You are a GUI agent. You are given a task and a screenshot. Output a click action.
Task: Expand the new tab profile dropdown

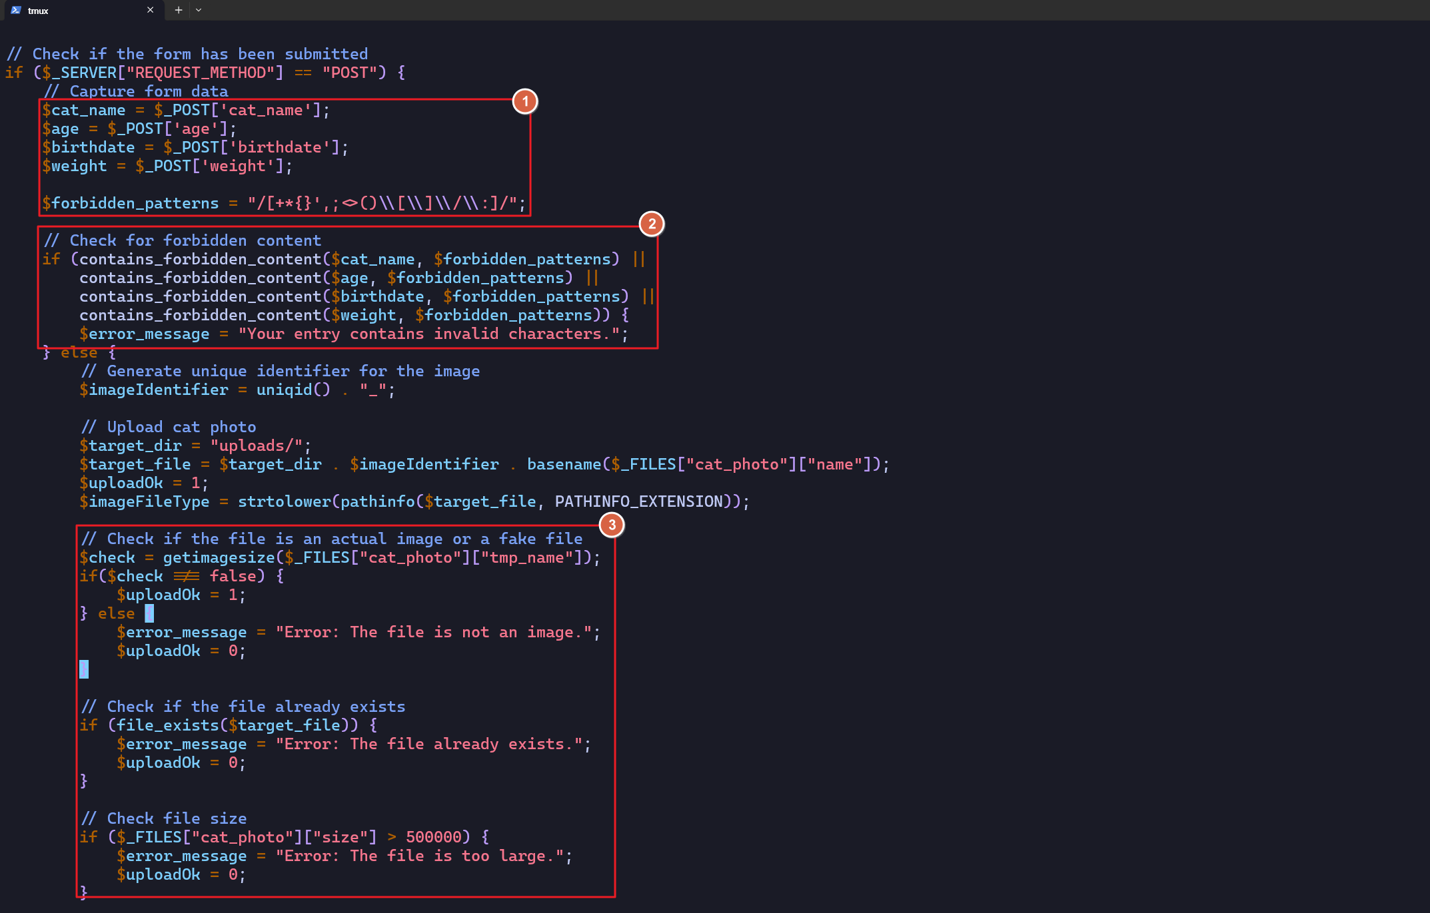199,10
